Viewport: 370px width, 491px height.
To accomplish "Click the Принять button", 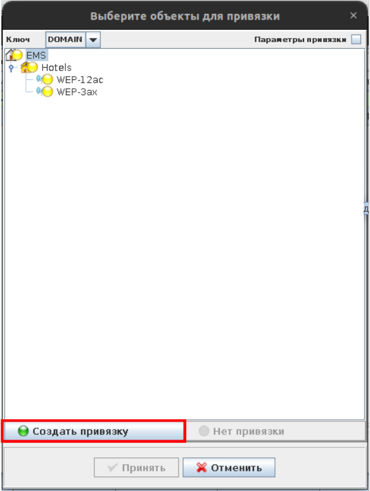I will click(x=136, y=468).
